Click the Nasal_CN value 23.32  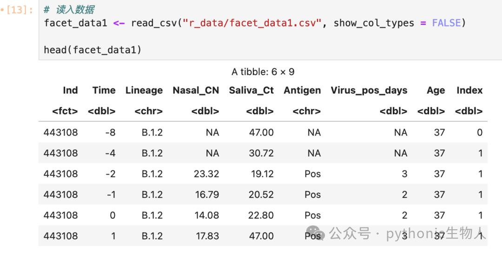(206, 174)
